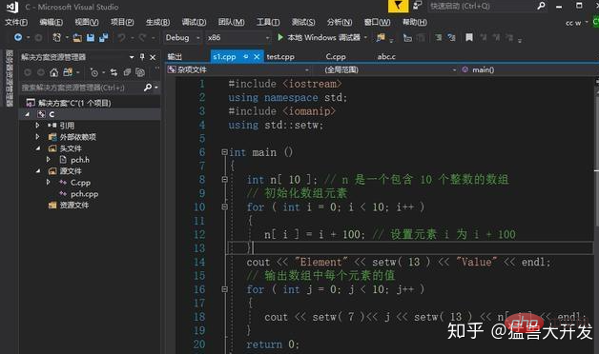This screenshot has height=354, width=599.
Task: Open the 调试(D) menu
Action: click(194, 22)
